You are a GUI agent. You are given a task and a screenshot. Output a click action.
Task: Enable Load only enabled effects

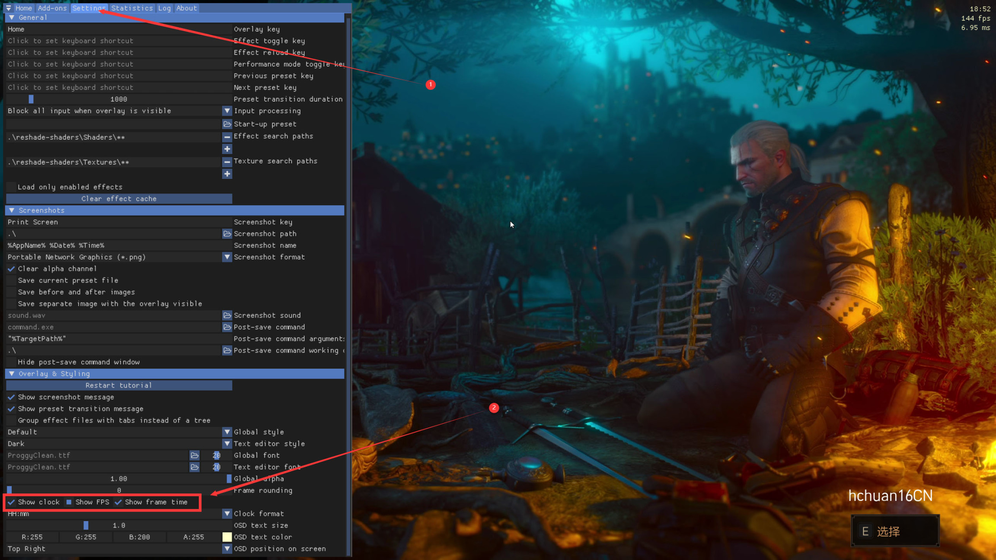12,187
